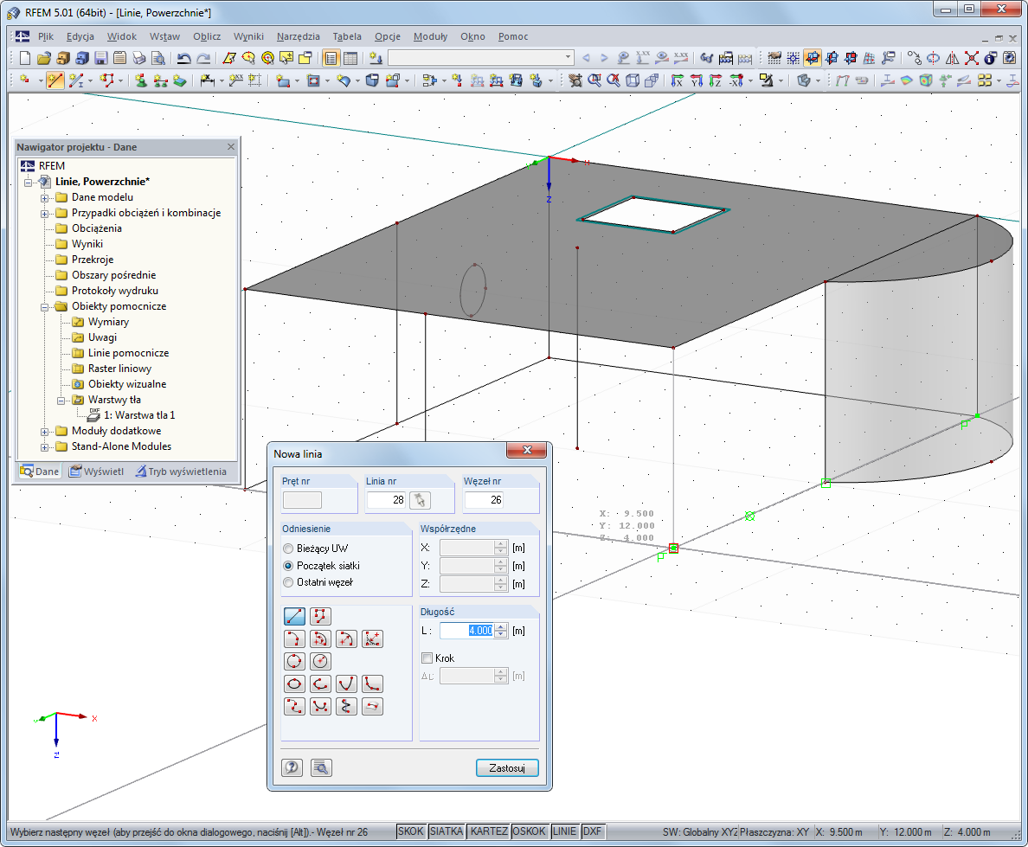Switch to the Wyświetl navigator tab
Image resolution: width=1028 pixels, height=847 pixels.
click(x=96, y=472)
